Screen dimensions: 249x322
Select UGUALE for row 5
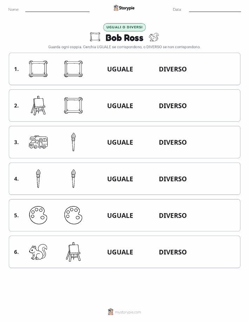[120, 215]
